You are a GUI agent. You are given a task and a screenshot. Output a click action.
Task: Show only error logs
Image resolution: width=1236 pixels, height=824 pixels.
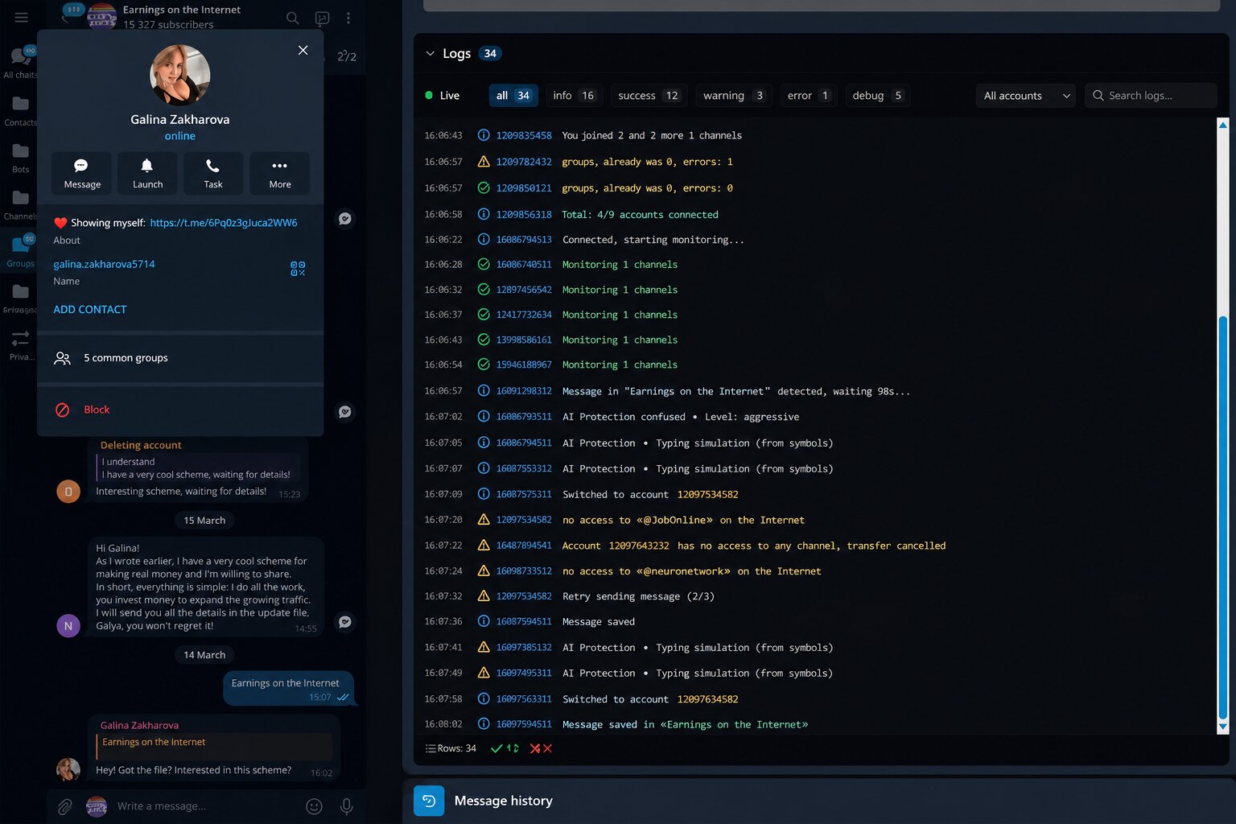(x=809, y=96)
